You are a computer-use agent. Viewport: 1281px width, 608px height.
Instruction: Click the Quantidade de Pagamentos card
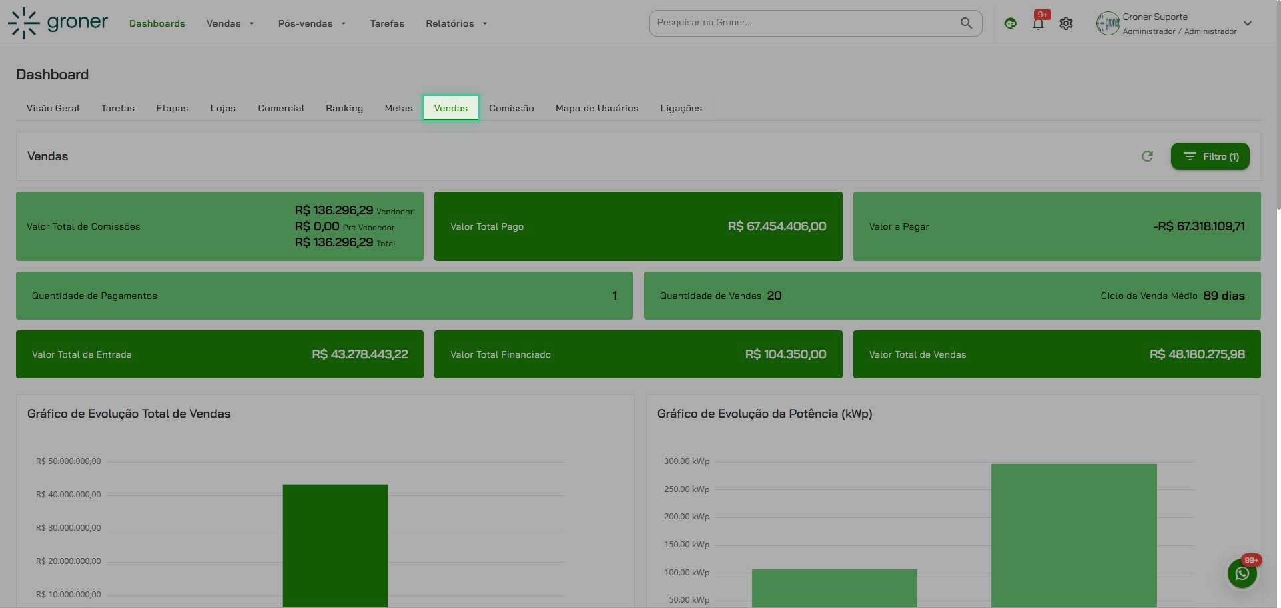coord(324,296)
